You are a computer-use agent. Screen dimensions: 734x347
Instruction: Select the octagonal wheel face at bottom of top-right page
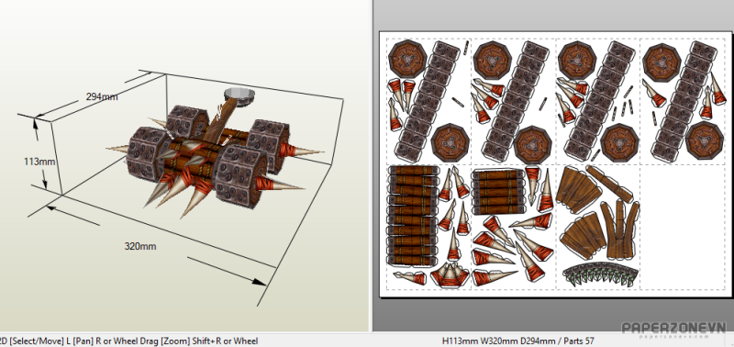705,140
